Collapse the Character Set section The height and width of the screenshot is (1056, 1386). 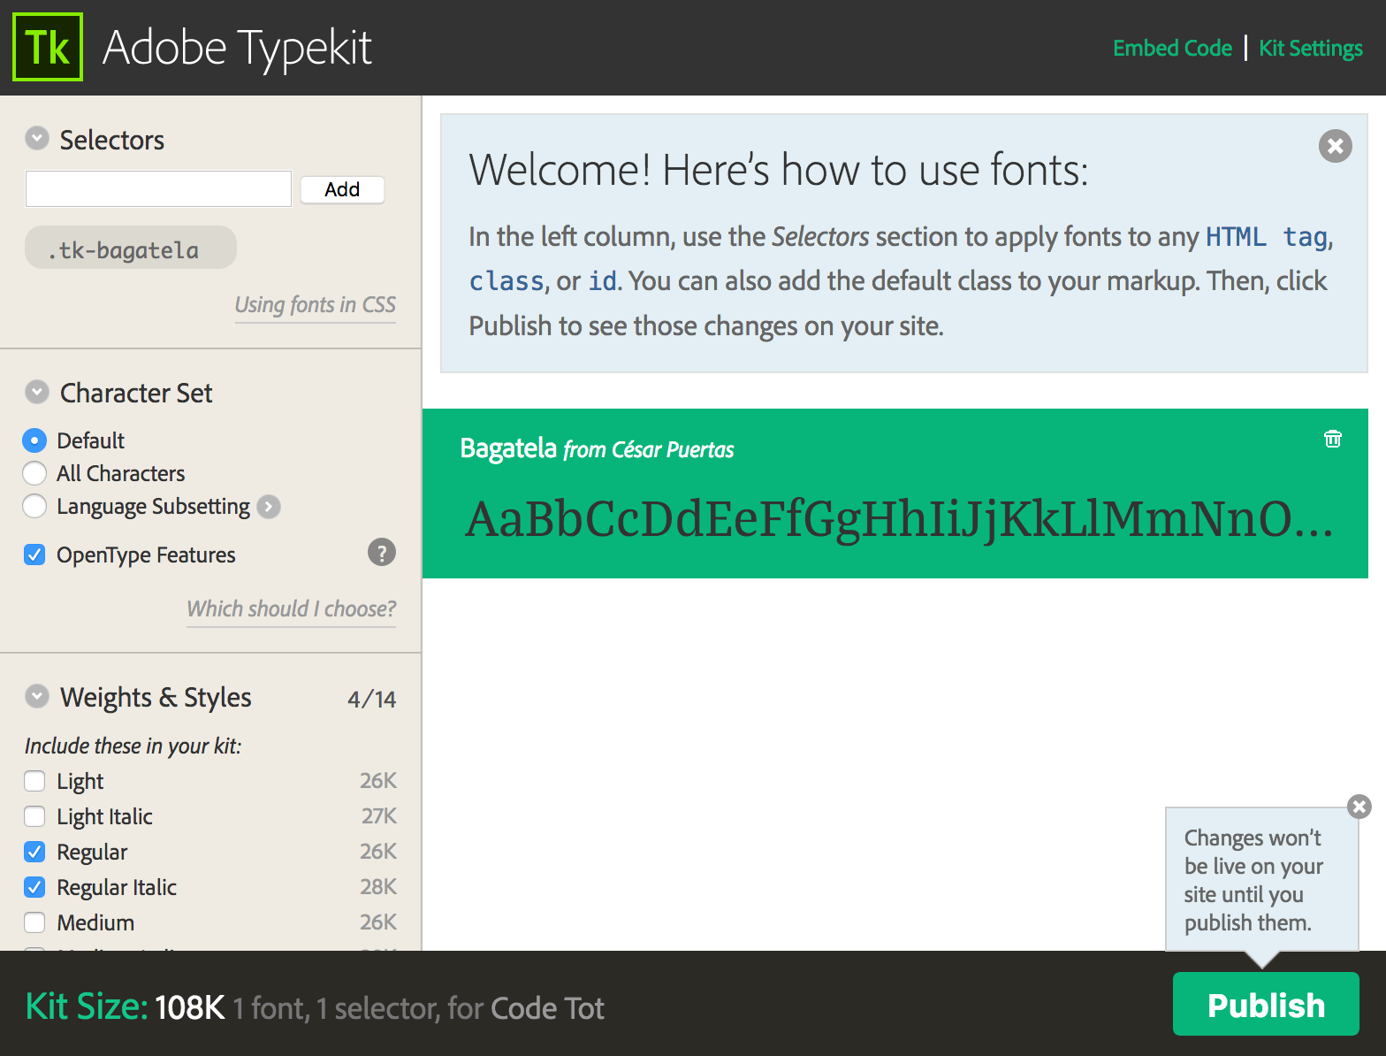click(37, 392)
